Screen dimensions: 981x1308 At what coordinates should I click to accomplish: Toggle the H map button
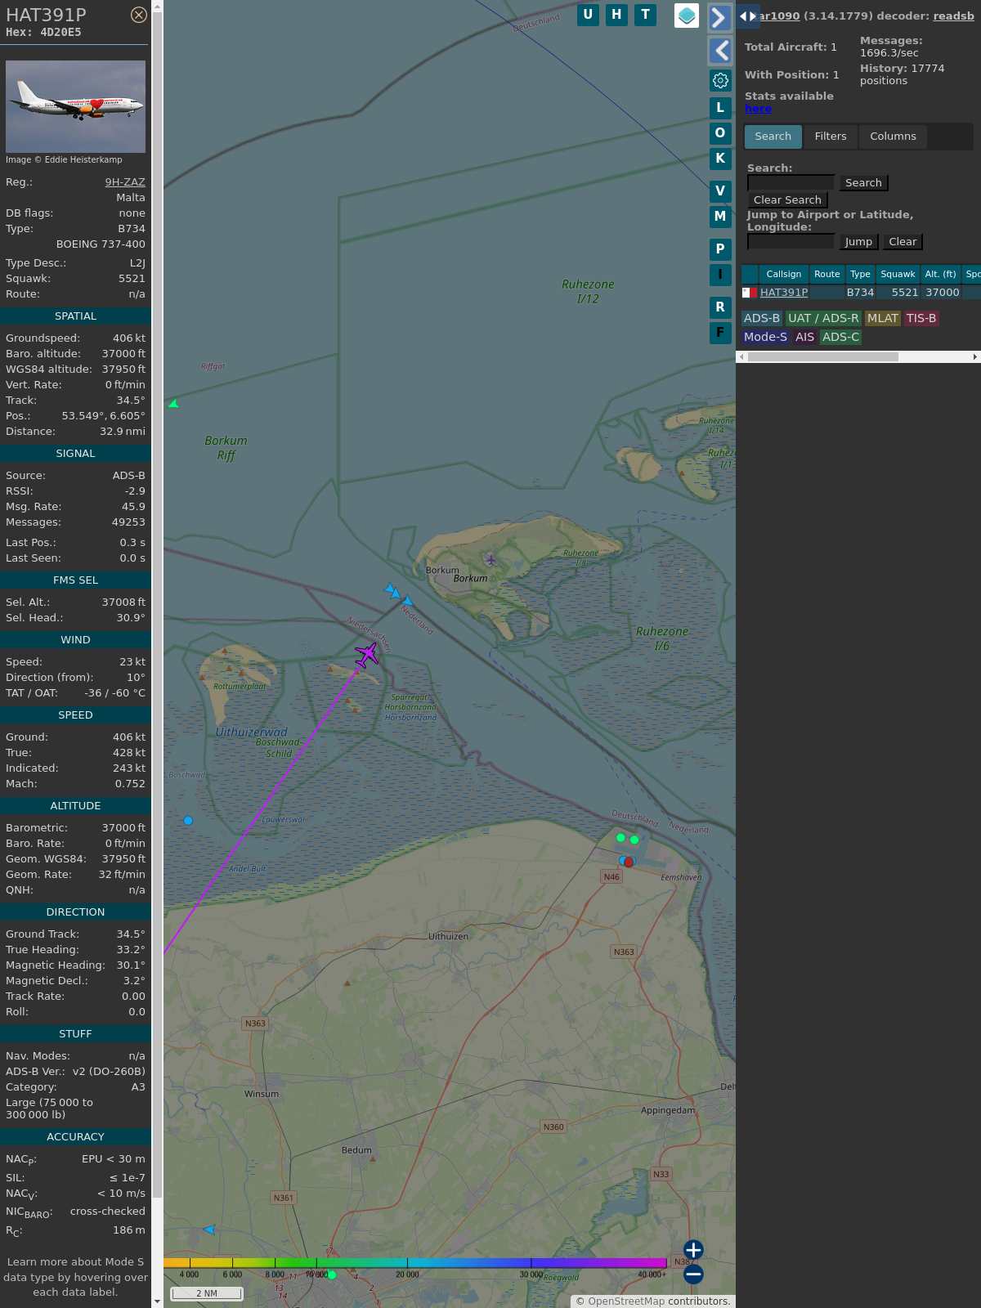point(616,15)
